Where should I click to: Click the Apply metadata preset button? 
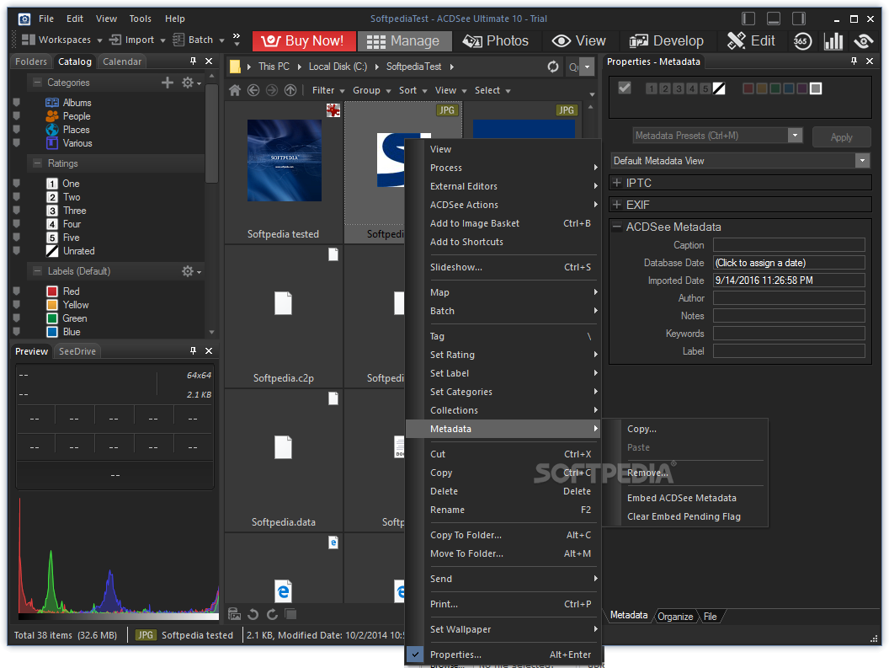point(841,136)
